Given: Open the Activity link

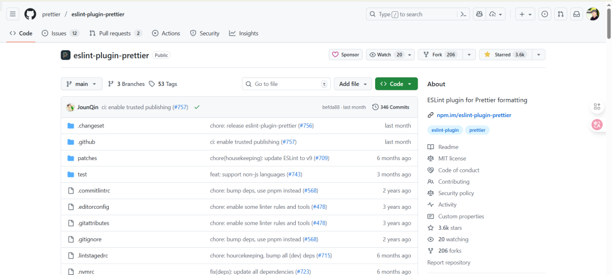Looking at the screenshot, I should point(442,205).
